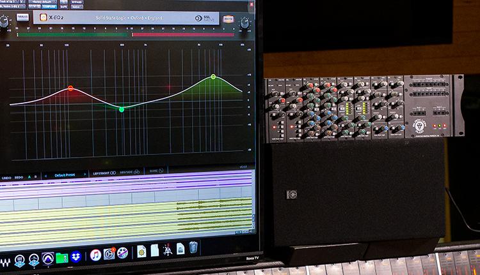Open the blank document in the Dock
This screenshot has width=480, height=275.
point(155,251)
